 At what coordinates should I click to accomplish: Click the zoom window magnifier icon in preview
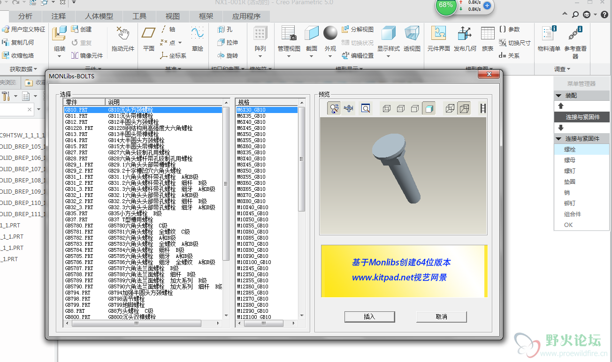click(366, 108)
